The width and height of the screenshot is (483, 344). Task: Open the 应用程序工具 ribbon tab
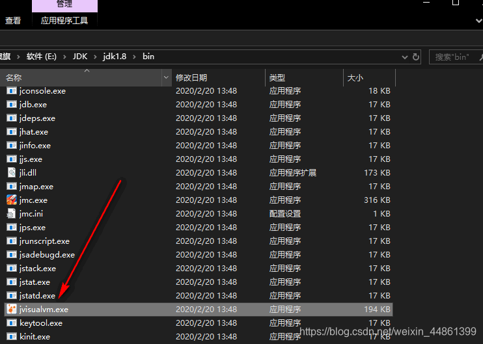(x=64, y=21)
